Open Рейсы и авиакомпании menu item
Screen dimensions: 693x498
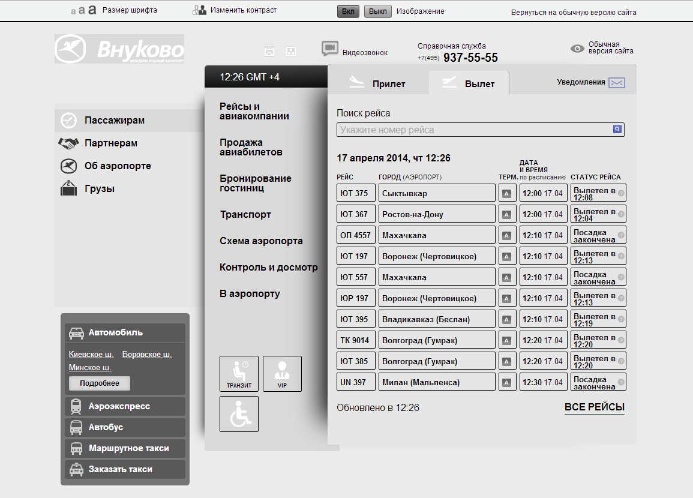[254, 112]
